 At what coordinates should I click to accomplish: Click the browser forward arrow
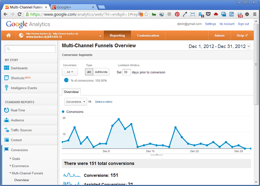click(x=12, y=14)
